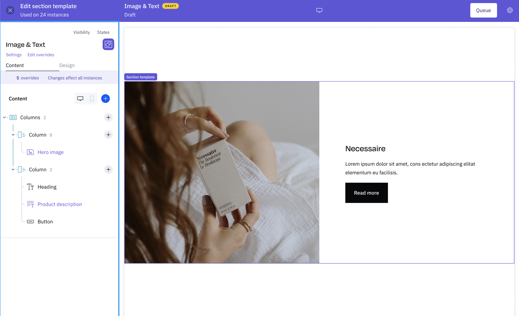This screenshot has height=316, width=519.
Task: Select the Lorem ipsum paragraph in preview
Action: (410, 168)
